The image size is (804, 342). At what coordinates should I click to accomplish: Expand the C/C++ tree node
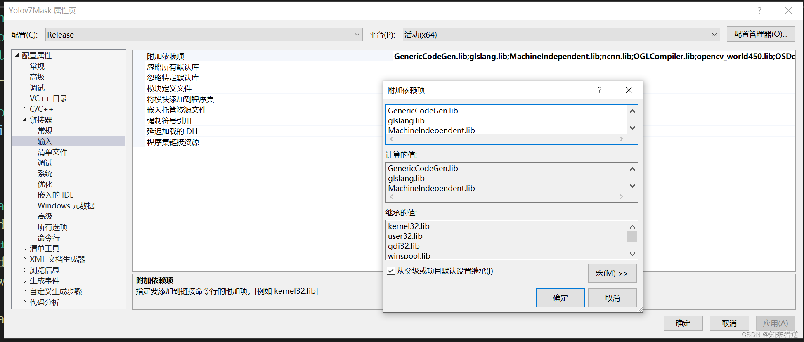25,109
